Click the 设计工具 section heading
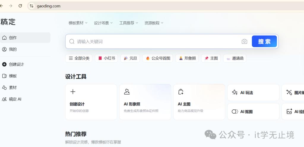The image size is (304, 147). click(76, 77)
